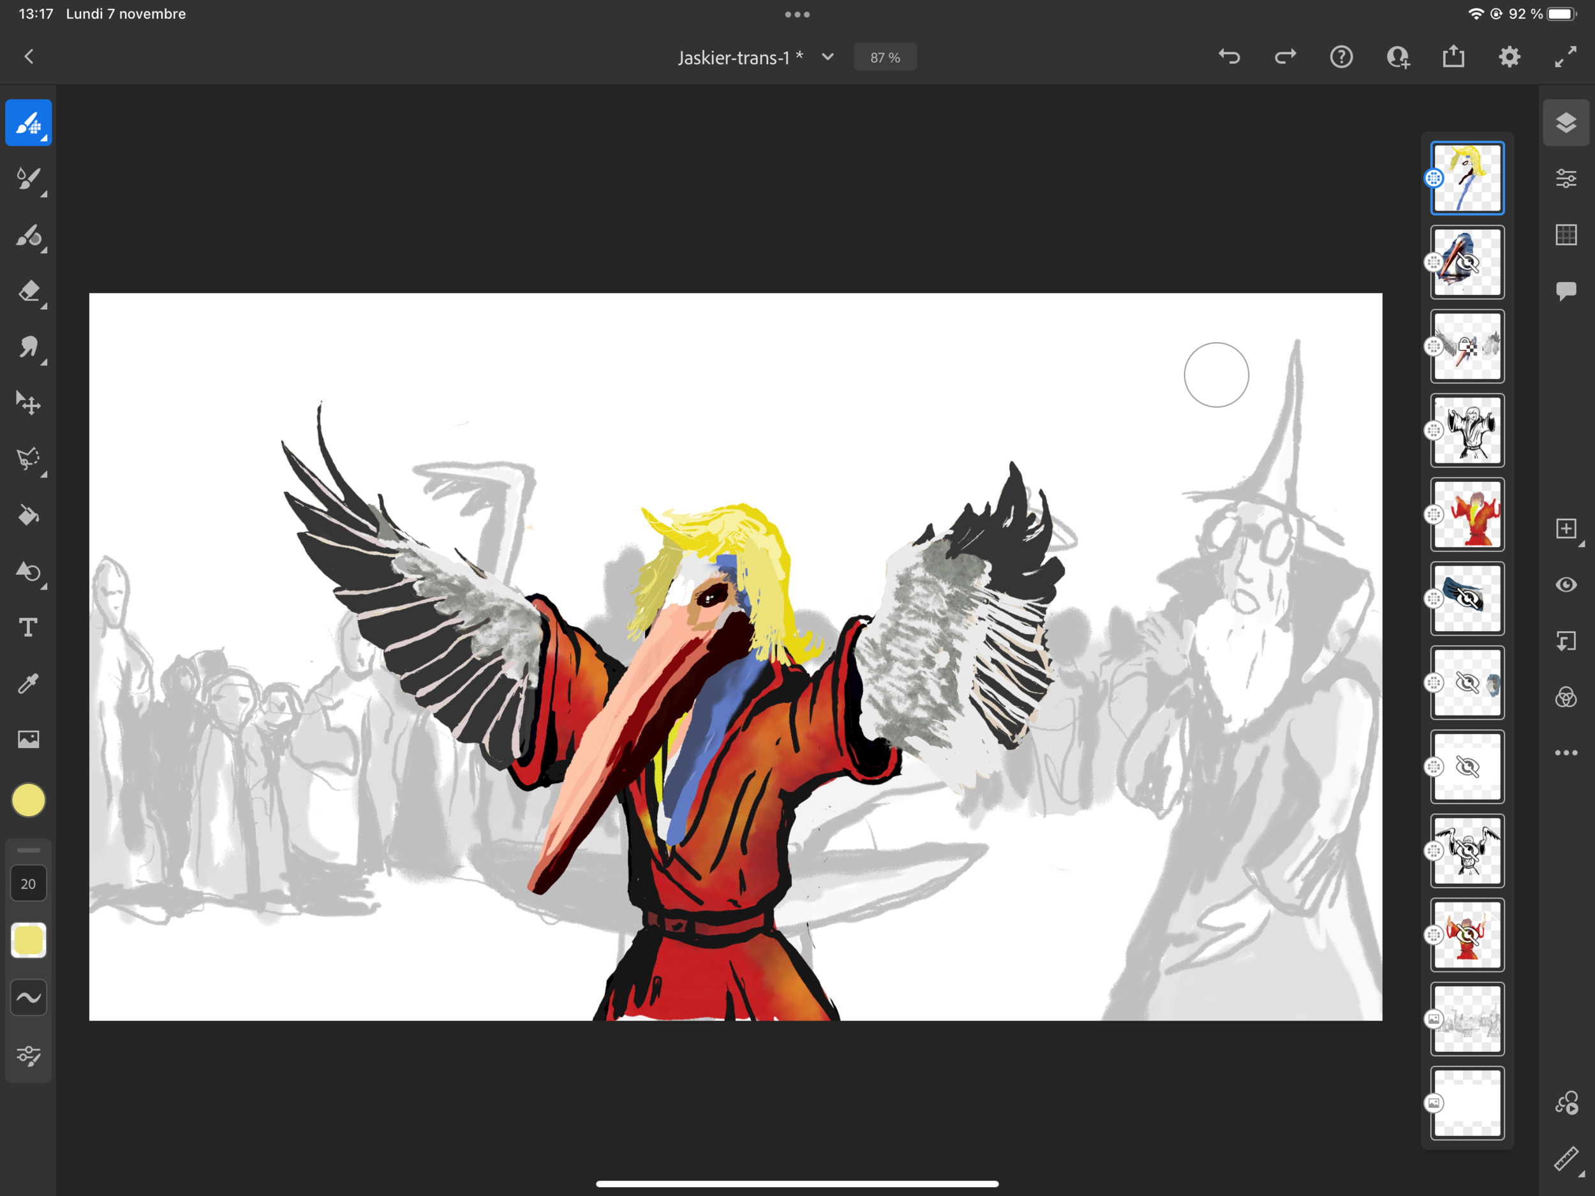Toggle the Layers panel display
The height and width of the screenshot is (1196, 1595).
click(1566, 123)
